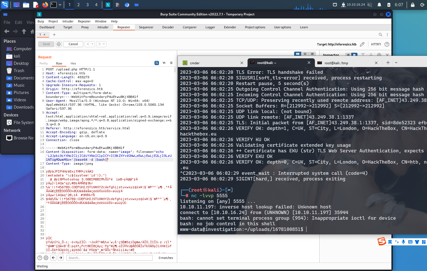Open notifications bell in panel
The image size is (427, 271).
379,5
